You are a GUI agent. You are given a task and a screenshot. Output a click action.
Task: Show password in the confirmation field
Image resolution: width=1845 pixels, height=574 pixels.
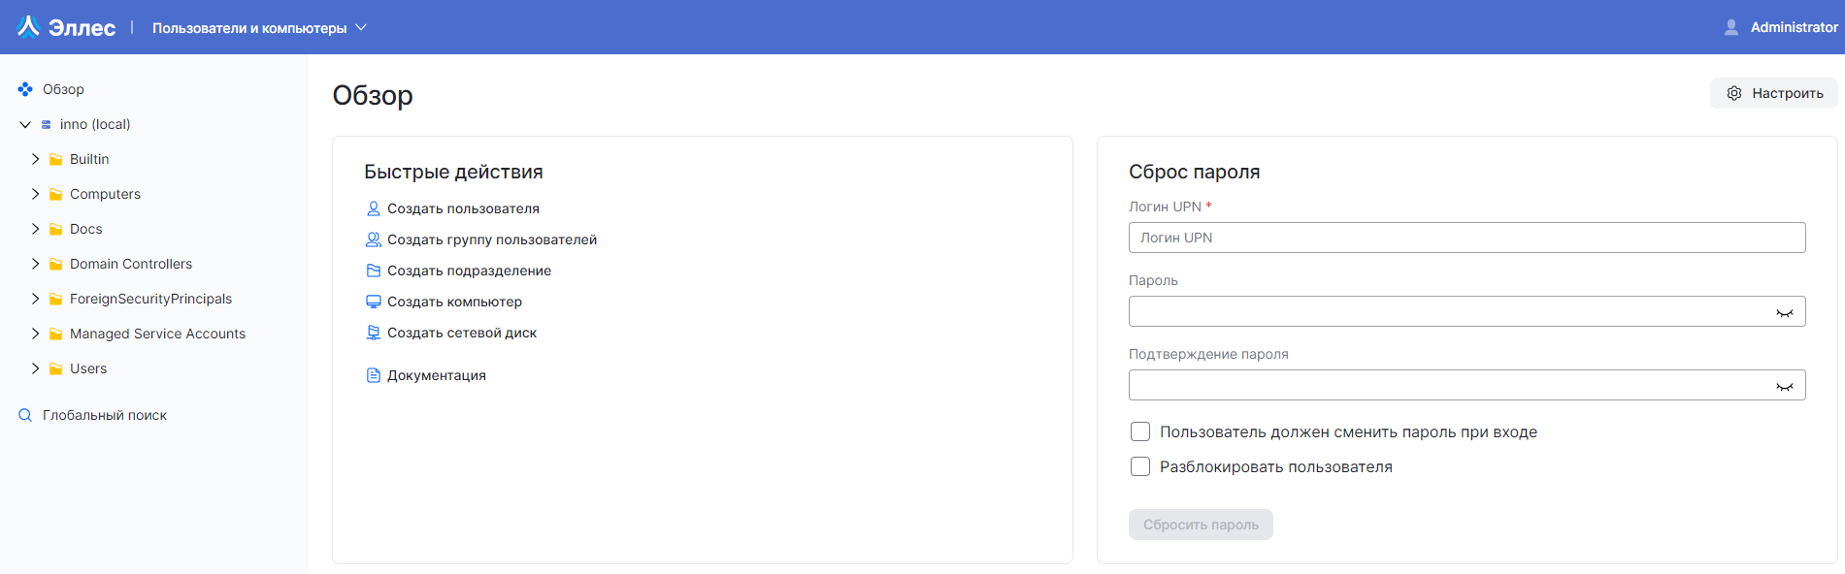pyautogui.click(x=1784, y=386)
